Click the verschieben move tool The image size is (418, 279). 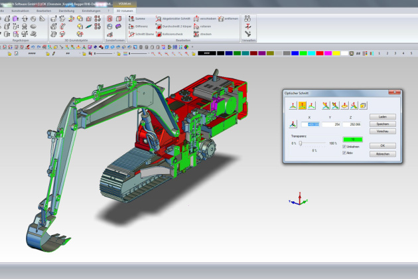coord(204,19)
